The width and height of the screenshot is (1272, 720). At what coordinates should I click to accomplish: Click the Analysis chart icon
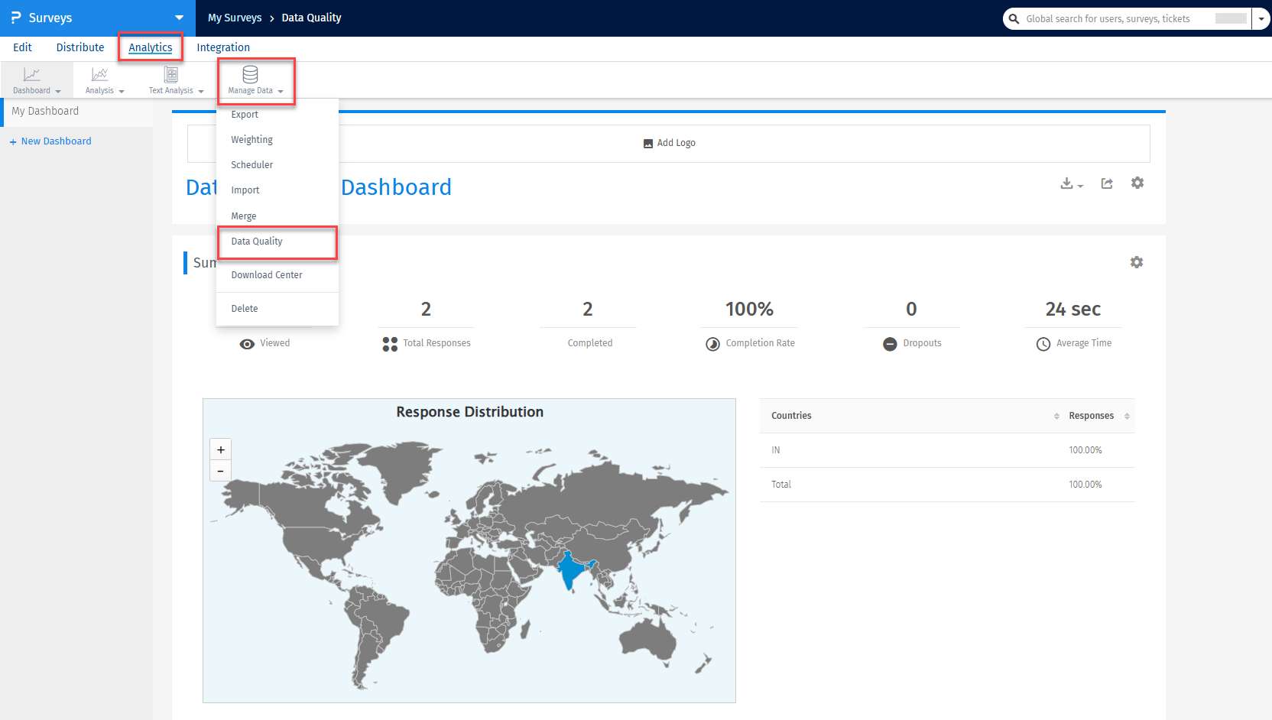click(99, 75)
